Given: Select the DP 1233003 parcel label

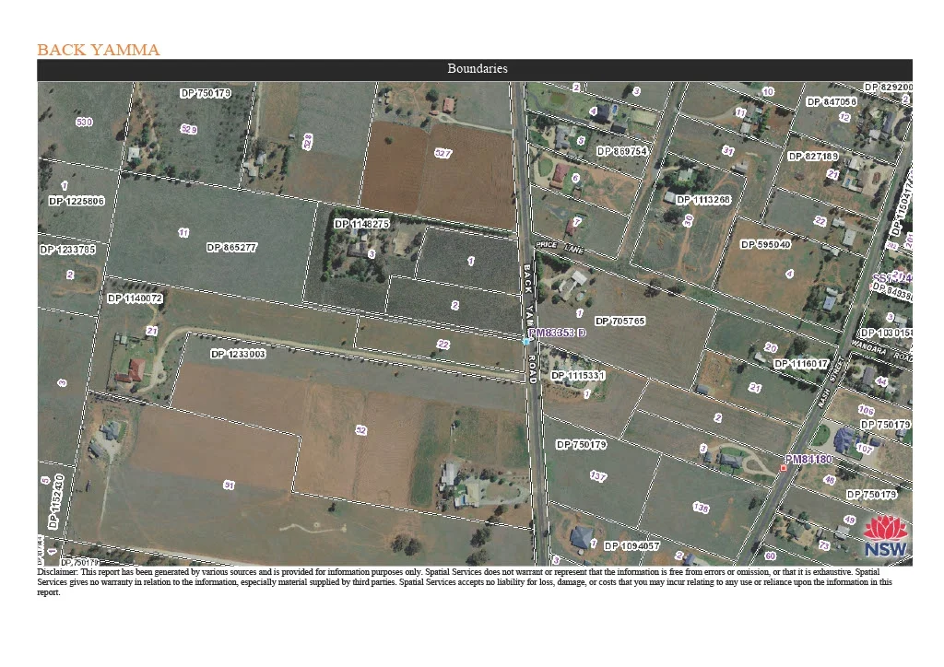Looking at the screenshot, I should click(237, 353).
